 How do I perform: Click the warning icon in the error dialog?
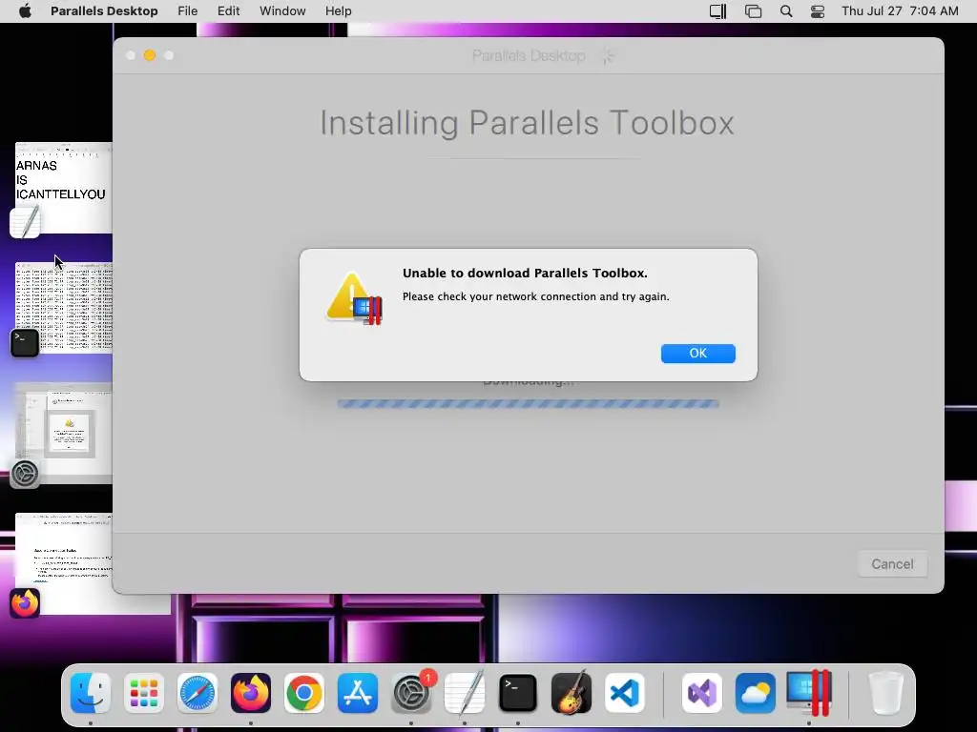(354, 298)
